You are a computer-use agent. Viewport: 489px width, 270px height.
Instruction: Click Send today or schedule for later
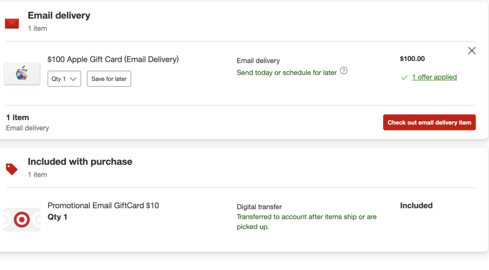pyautogui.click(x=287, y=73)
